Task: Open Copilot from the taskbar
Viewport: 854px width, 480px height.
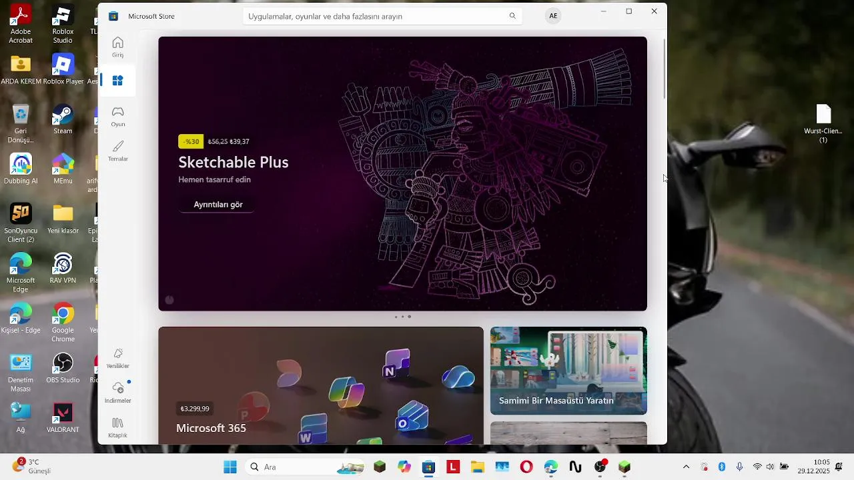Action: [404, 467]
